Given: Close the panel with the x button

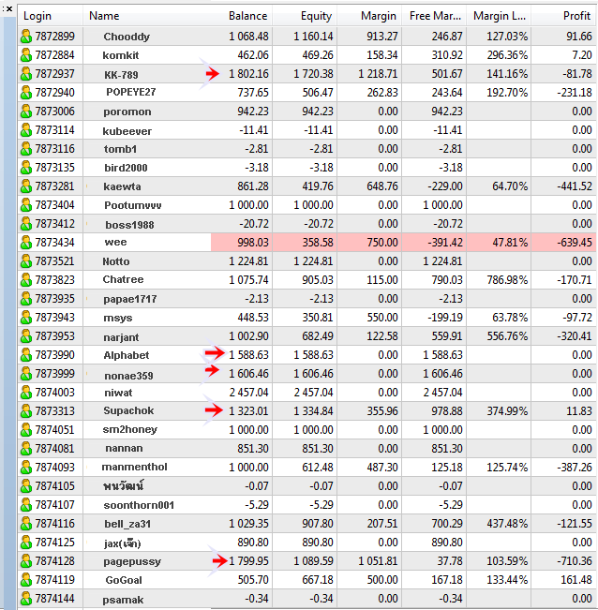Looking at the screenshot, I should point(10,8).
